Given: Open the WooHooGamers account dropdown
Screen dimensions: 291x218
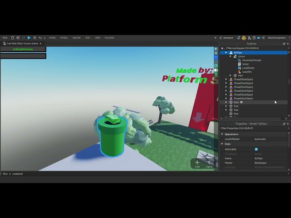Looking at the screenshot, I should click(x=278, y=38).
